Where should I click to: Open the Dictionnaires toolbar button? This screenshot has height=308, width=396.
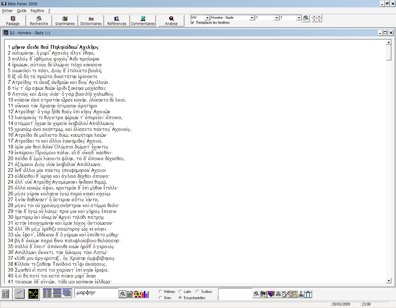pyautogui.click(x=91, y=21)
